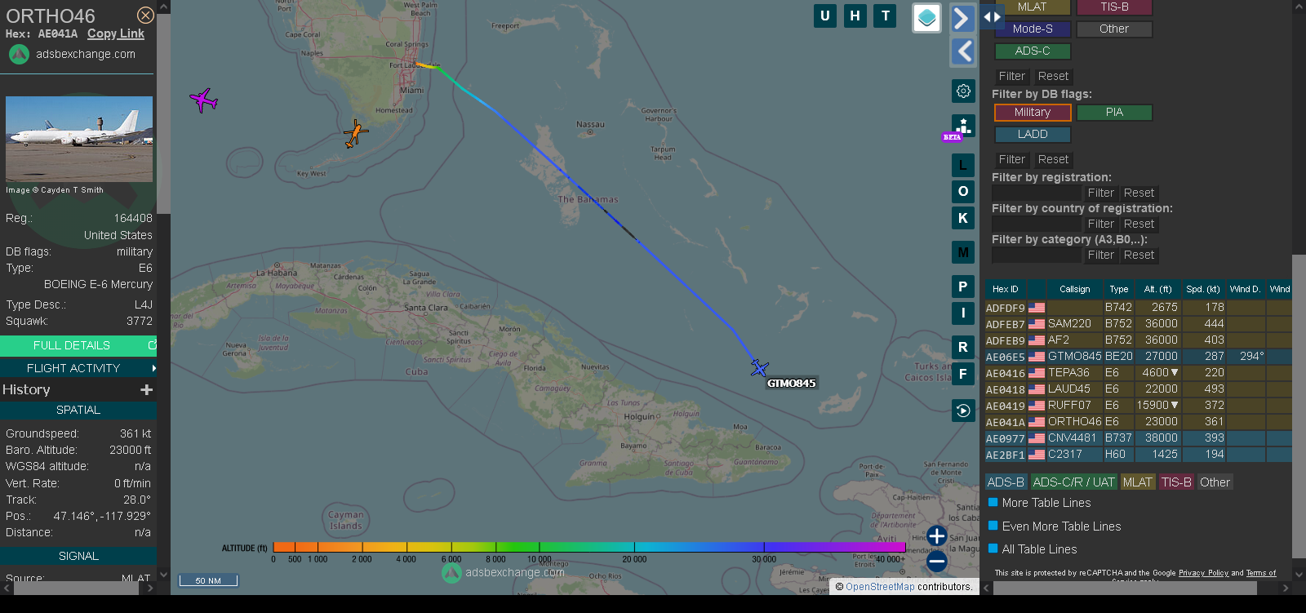The height and width of the screenshot is (613, 1306).
Task: Sort table by Hex ID column
Action: (x=1005, y=289)
